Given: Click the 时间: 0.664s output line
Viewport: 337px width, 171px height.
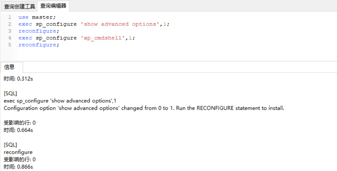Looking at the screenshot, I should 18,130.
